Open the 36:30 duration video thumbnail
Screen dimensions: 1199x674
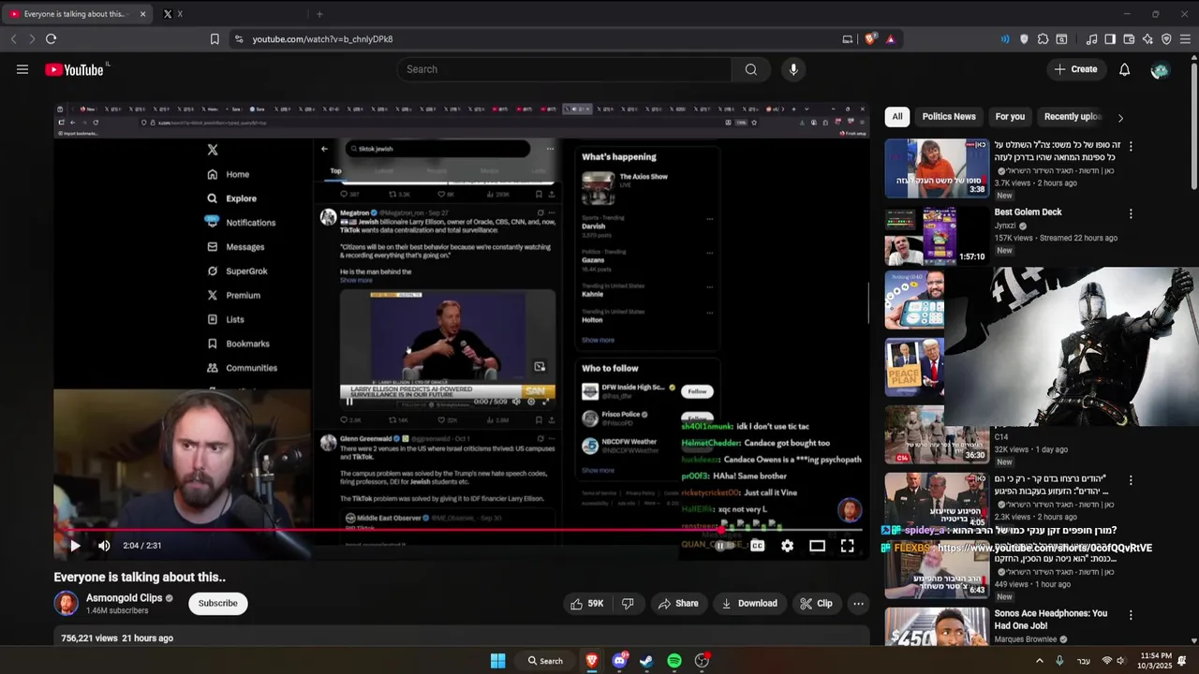[x=937, y=435]
